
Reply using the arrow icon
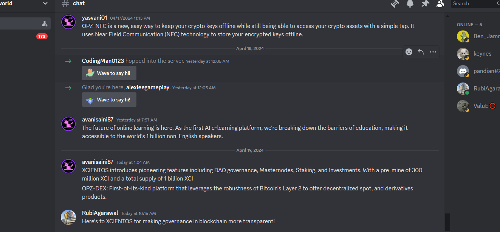click(x=421, y=52)
